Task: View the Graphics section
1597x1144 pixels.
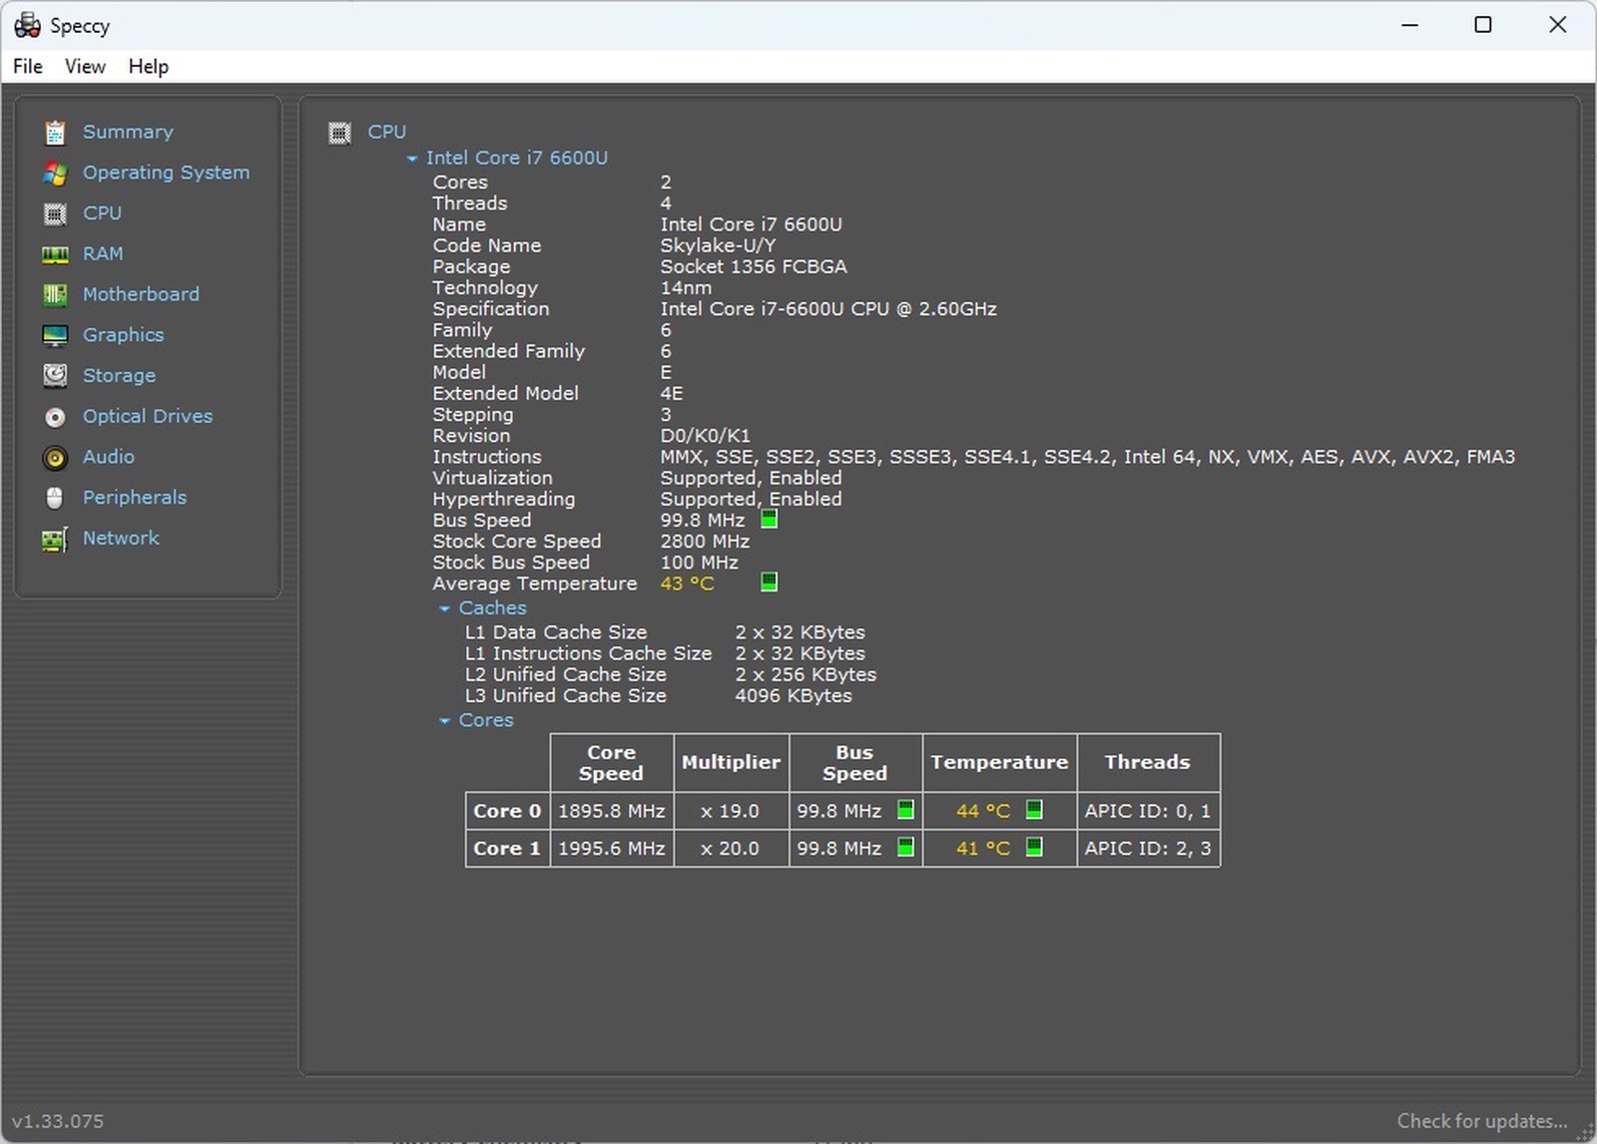Action: 123,335
